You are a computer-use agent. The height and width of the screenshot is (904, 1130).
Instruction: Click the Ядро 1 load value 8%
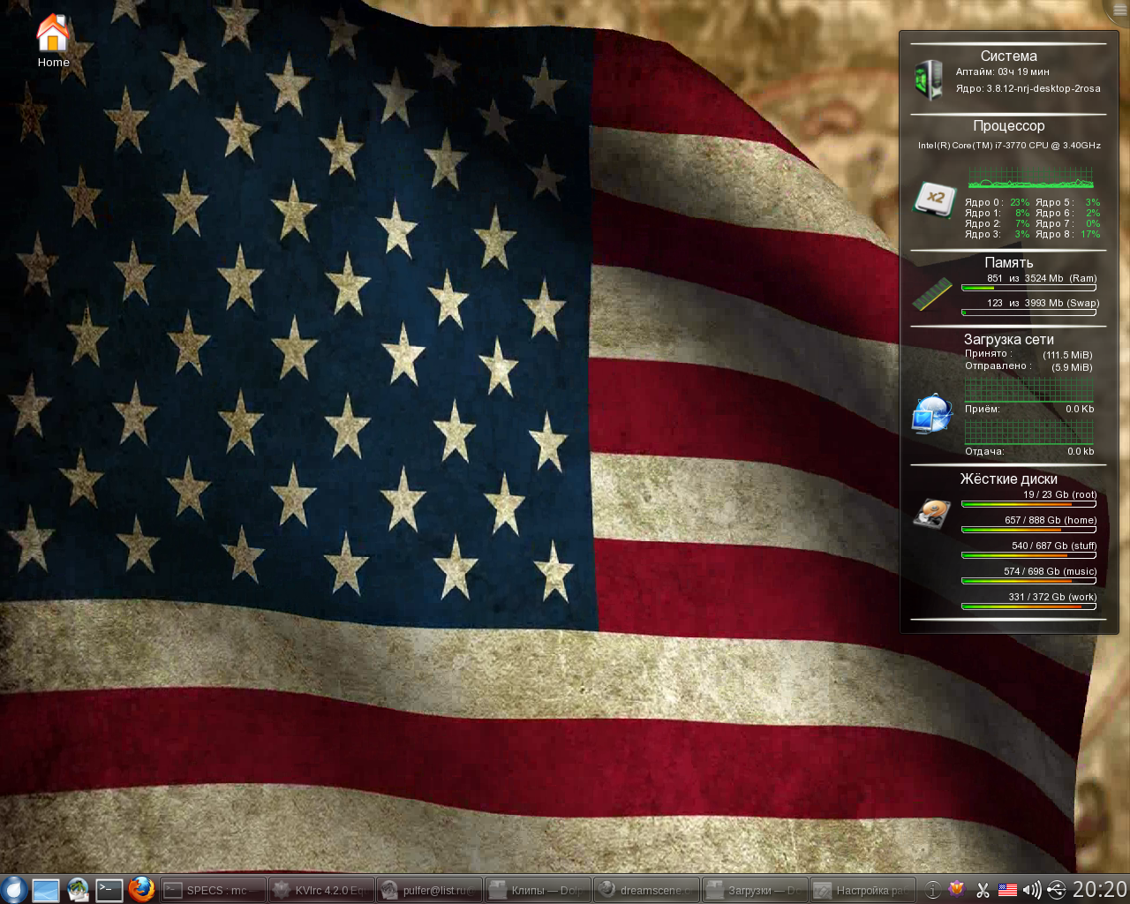click(x=1022, y=213)
